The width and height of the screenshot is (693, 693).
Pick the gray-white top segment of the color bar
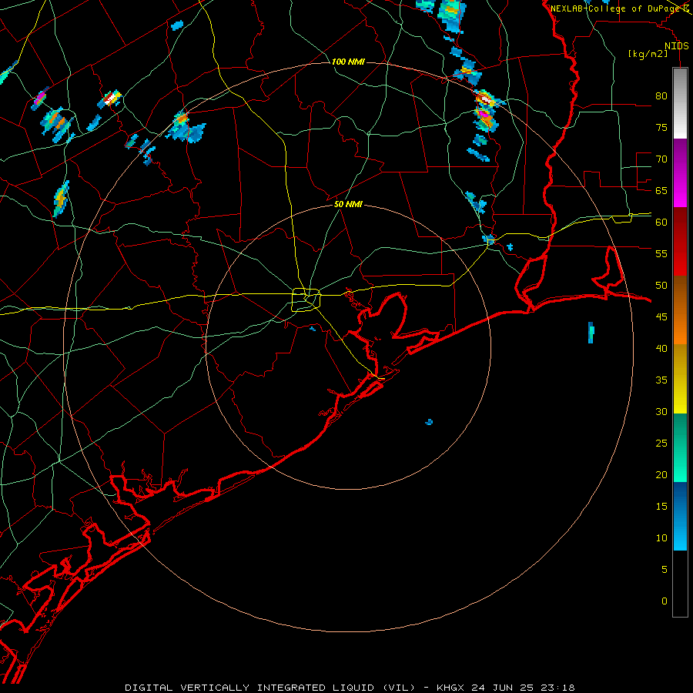[680, 103]
